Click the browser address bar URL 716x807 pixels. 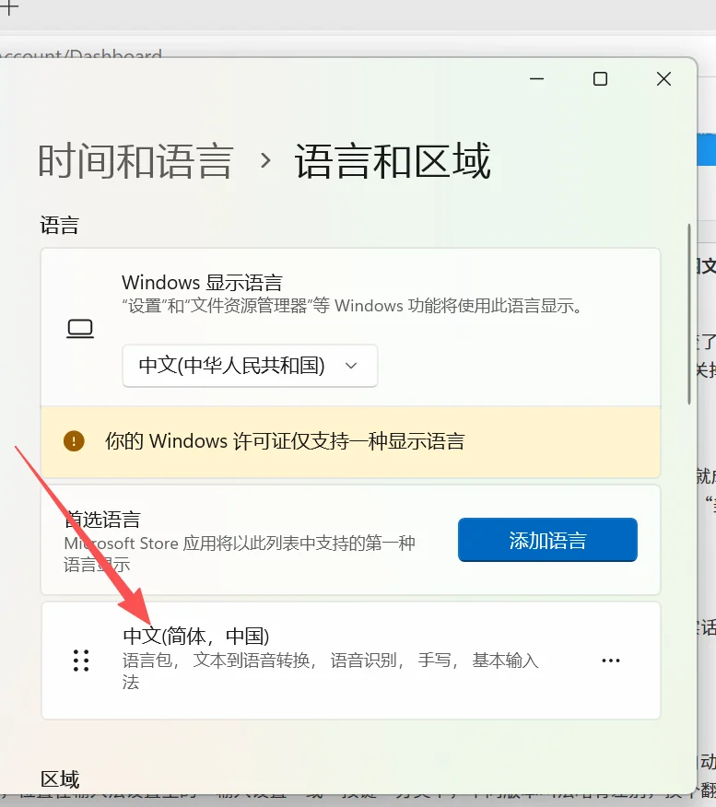(x=81, y=54)
